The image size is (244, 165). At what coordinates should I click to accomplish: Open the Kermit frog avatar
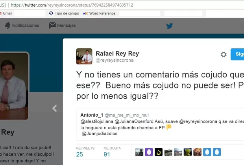[x=188, y=152]
